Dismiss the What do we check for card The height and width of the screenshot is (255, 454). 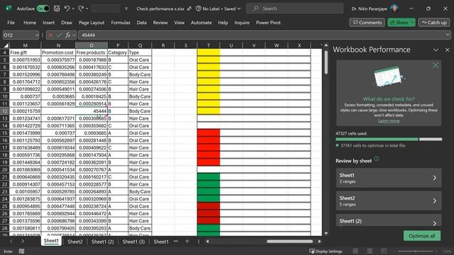click(x=435, y=65)
